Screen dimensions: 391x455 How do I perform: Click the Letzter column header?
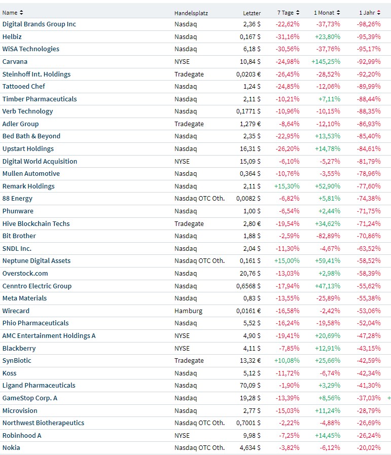tap(252, 13)
